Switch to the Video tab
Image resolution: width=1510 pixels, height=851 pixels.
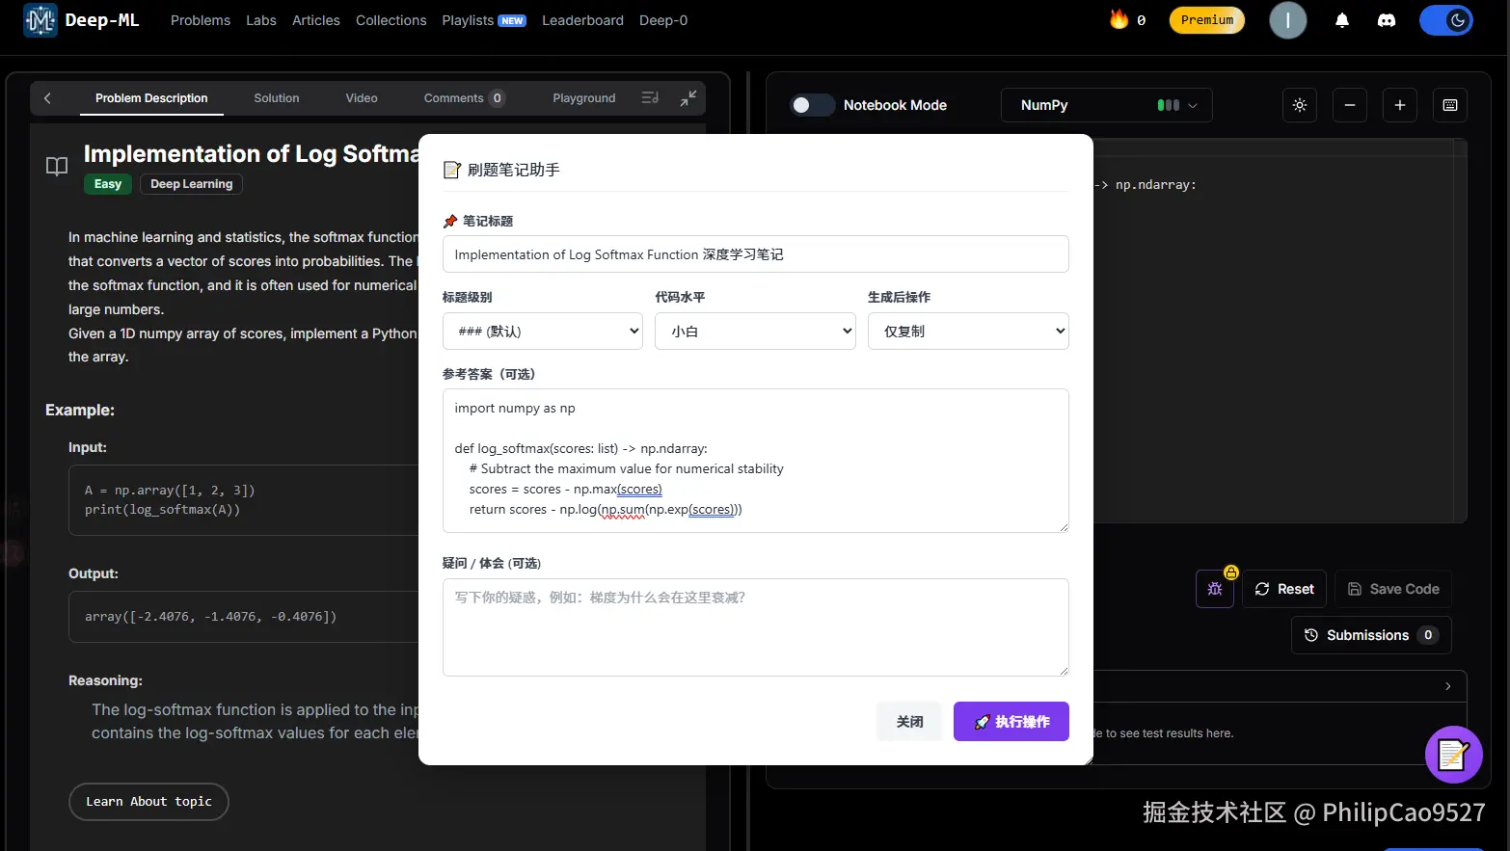[x=362, y=98]
